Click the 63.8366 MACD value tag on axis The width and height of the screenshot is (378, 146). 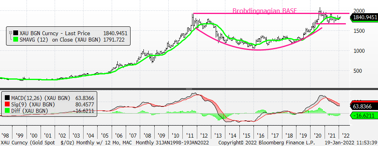(x=364, y=106)
